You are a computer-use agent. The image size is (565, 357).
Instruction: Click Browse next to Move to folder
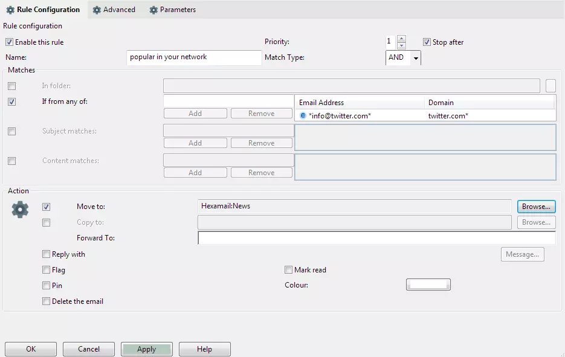click(x=536, y=207)
